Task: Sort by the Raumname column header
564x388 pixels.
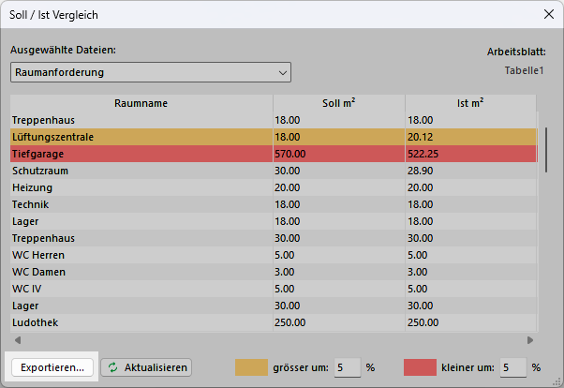Action: [141, 102]
